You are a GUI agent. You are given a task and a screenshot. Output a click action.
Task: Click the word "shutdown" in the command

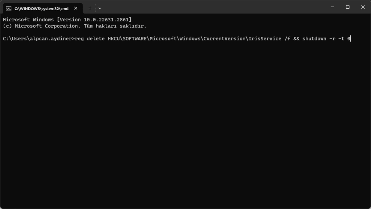point(314,38)
